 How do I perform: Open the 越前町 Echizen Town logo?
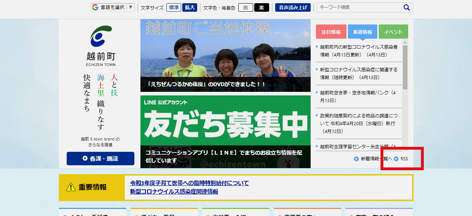101,46
